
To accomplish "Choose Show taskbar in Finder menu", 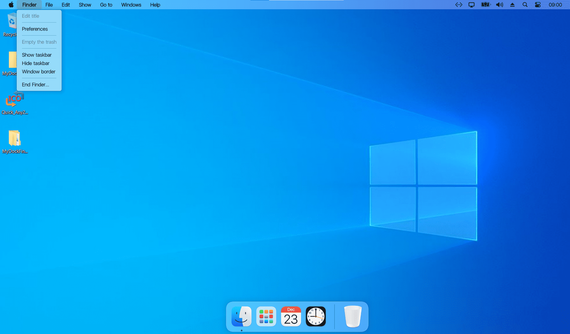I will point(37,55).
